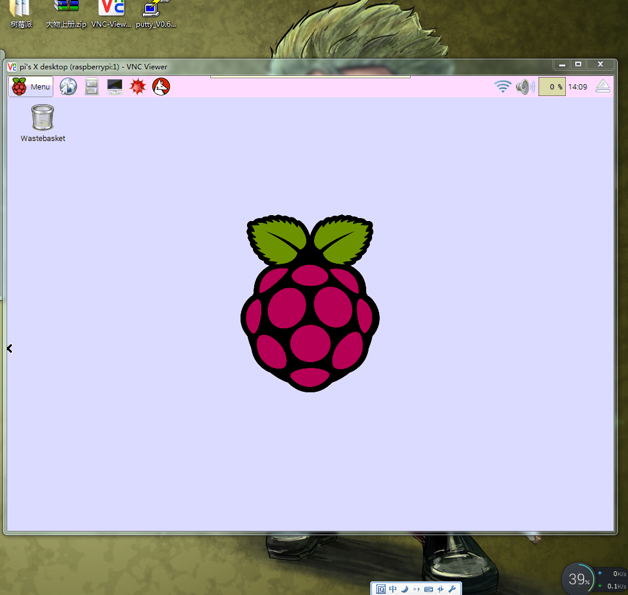Image resolution: width=628 pixels, height=595 pixels.
Task: Click the 14:09 clock in the Pi panel
Action: 578,87
